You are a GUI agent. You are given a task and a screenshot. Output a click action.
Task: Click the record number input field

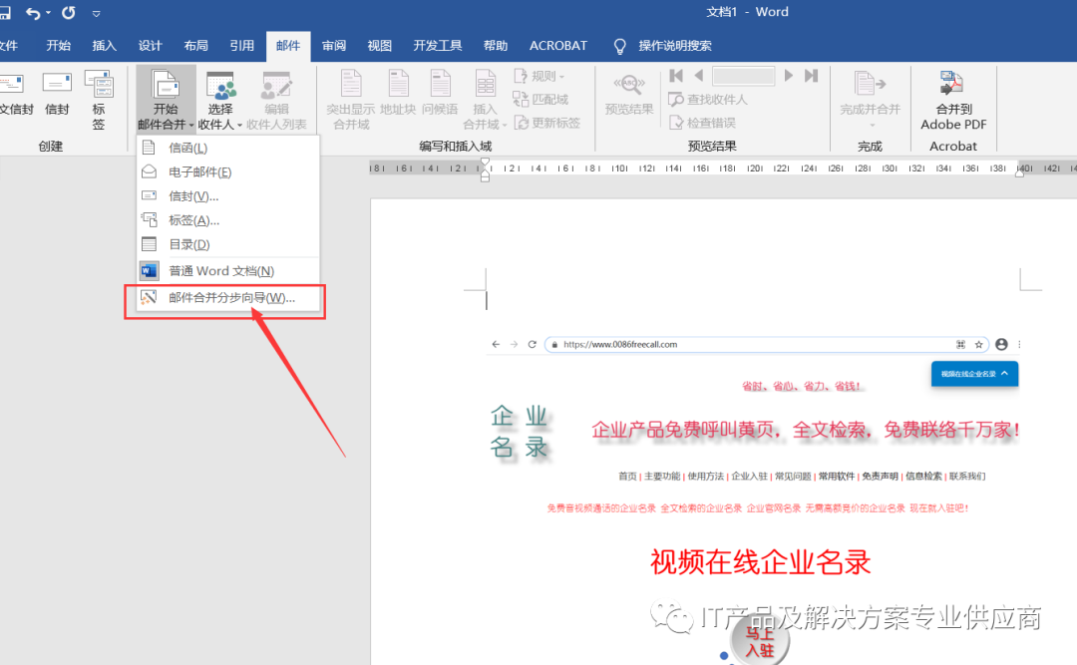pyautogui.click(x=744, y=76)
